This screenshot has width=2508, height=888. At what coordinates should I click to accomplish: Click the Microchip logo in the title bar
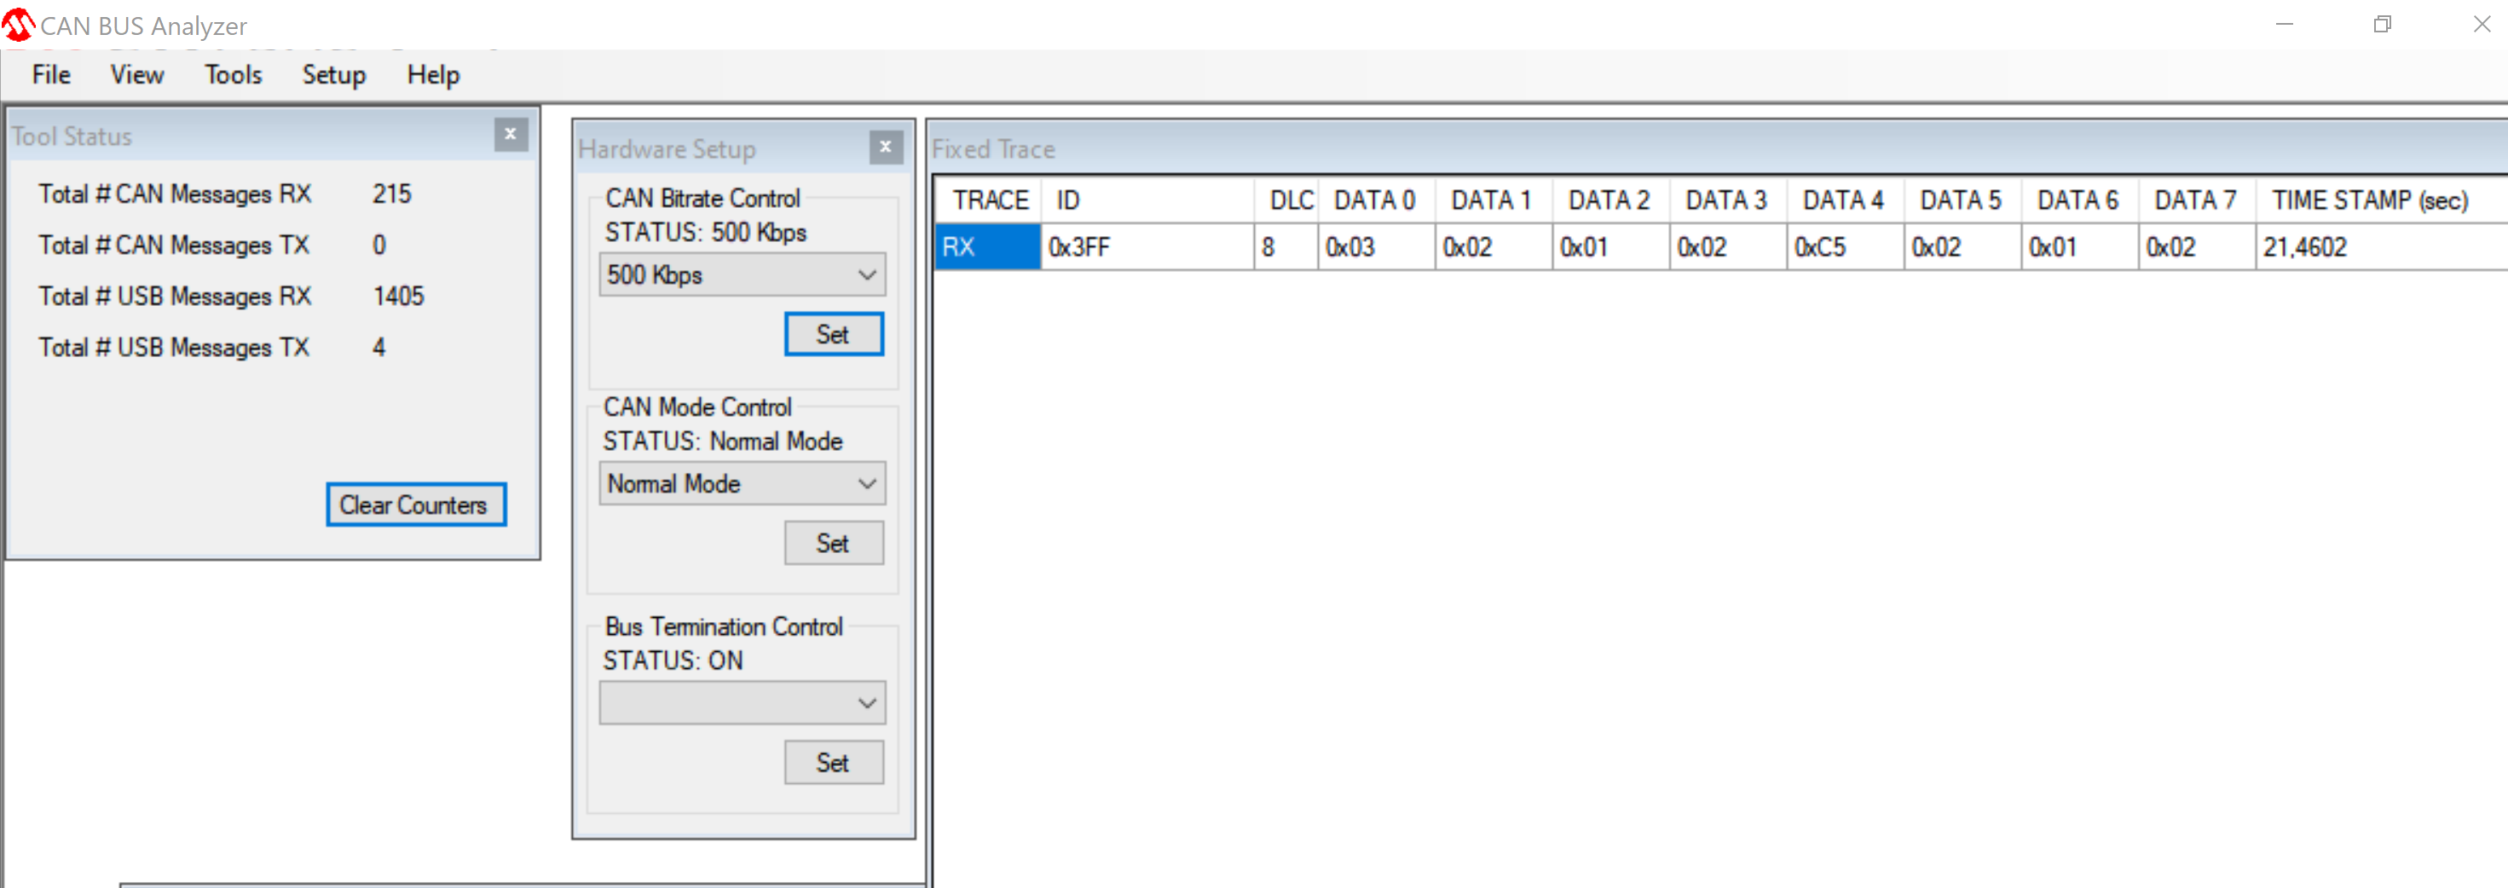tap(18, 25)
